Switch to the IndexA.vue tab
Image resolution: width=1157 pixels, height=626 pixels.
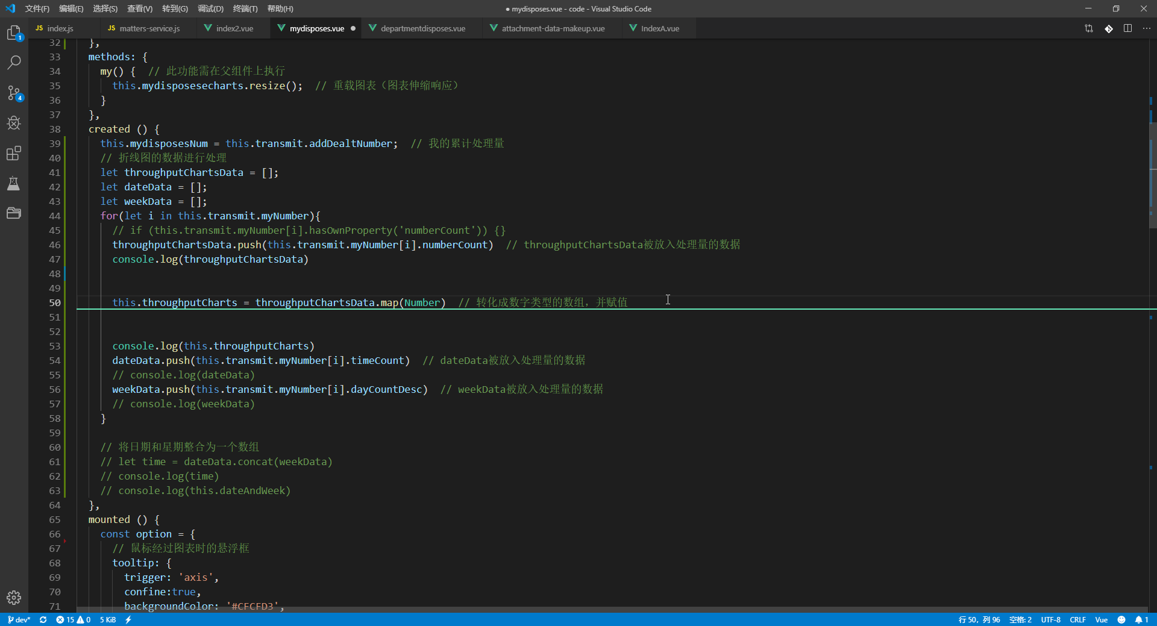(660, 28)
